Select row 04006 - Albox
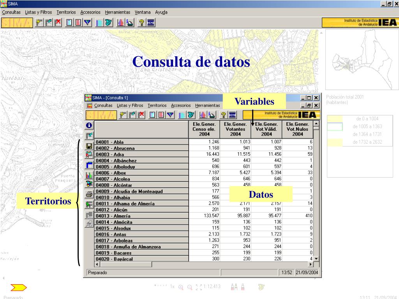This screenshot has width=399, height=299. 141,173
